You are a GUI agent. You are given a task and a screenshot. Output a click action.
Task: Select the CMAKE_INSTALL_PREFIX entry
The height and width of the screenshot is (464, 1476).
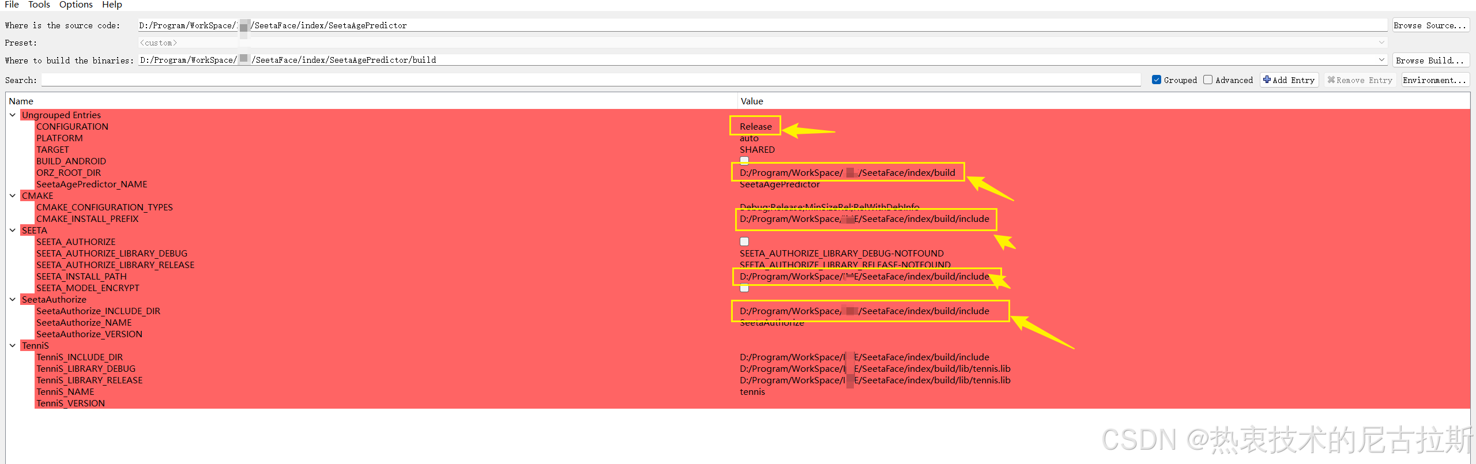click(x=87, y=218)
